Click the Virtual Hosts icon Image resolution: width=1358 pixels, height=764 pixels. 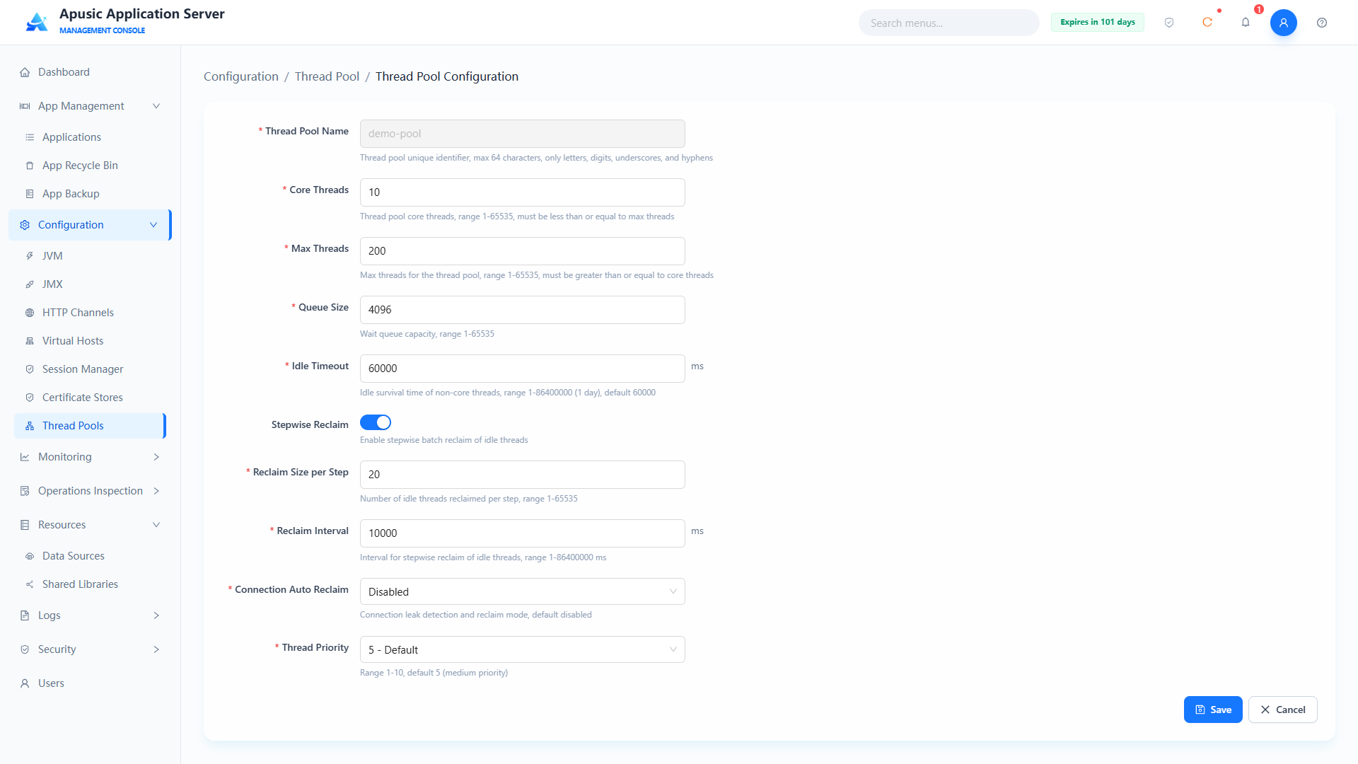[30, 341]
